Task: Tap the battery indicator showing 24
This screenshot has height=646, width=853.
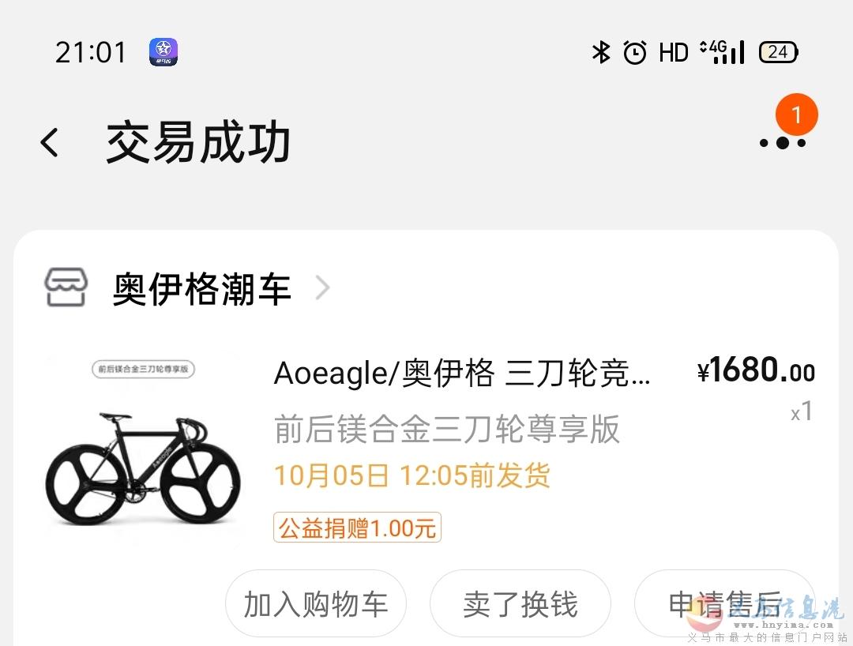Action: point(779,52)
